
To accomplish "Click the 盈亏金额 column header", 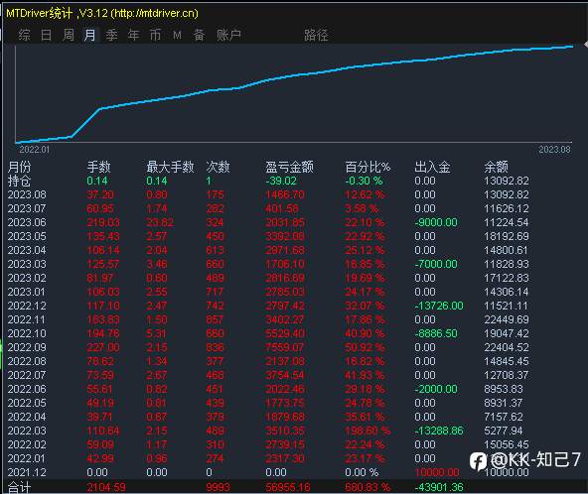I will tap(289, 167).
